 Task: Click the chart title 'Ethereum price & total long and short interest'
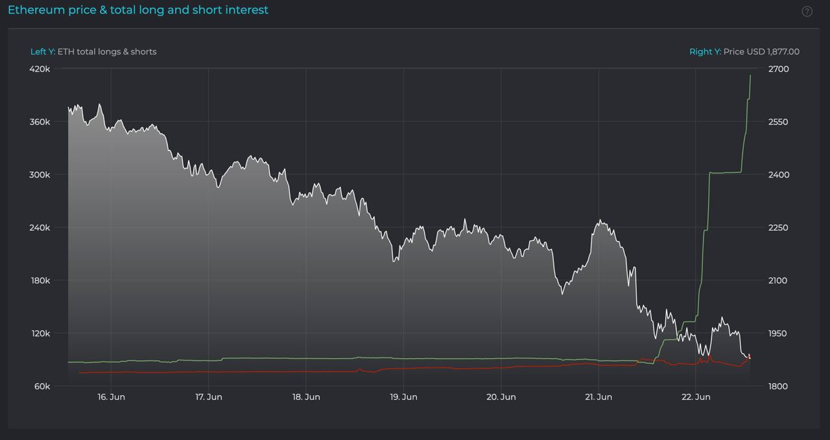[138, 10]
